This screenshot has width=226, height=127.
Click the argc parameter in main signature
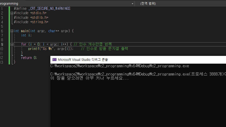click(42, 31)
